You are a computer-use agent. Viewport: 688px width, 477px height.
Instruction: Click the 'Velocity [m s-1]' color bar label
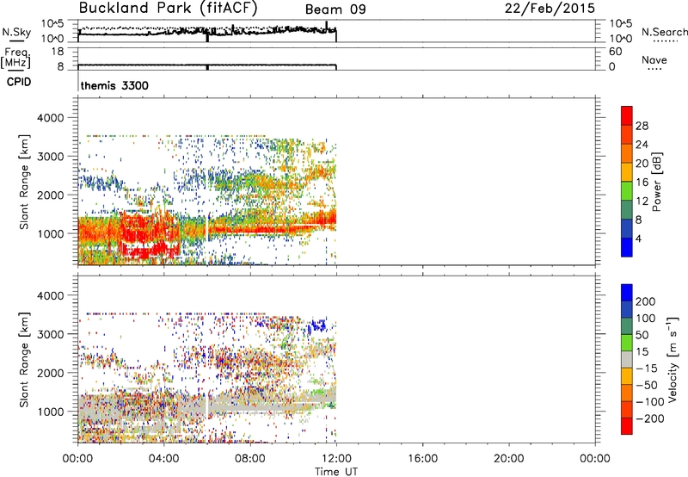click(673, 359)
